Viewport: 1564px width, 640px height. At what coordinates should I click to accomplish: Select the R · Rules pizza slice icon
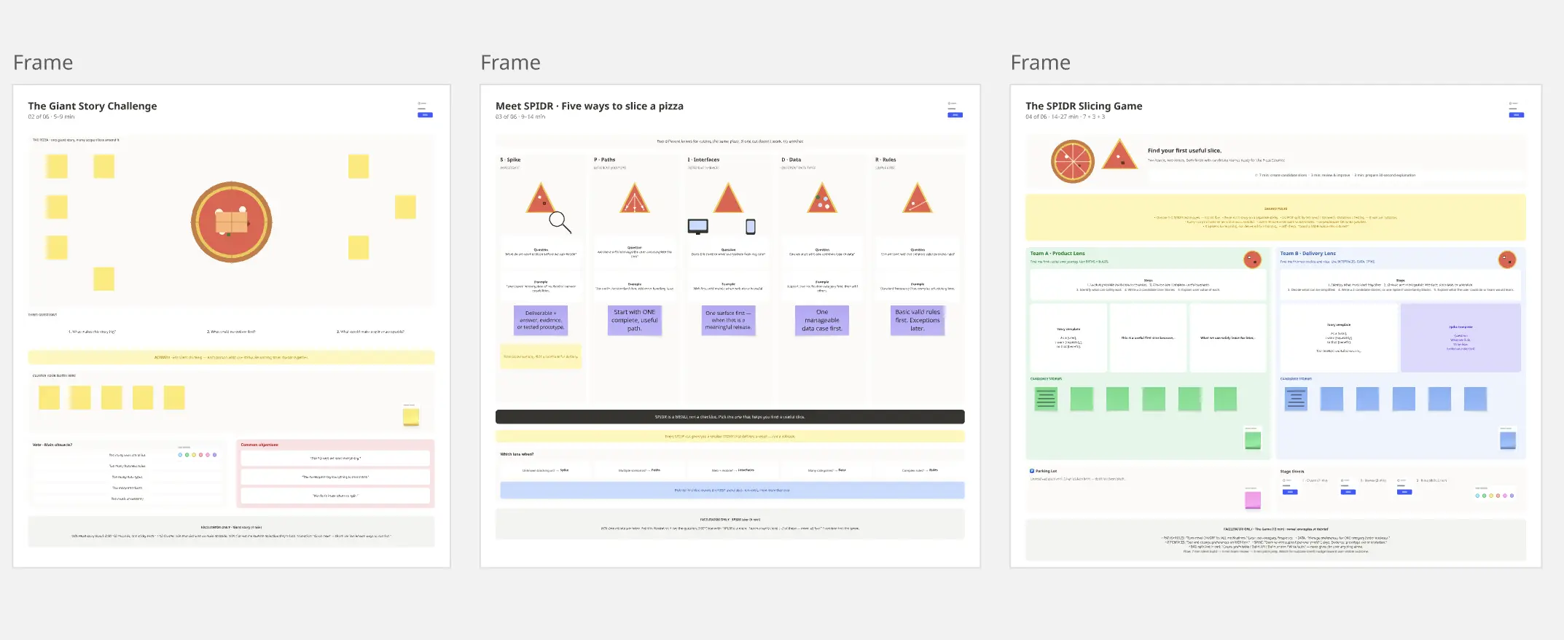(x=917, y=198)
